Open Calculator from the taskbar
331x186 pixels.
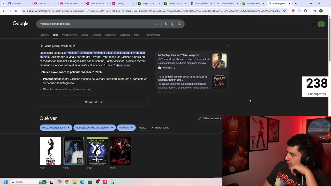coord(112,182)
